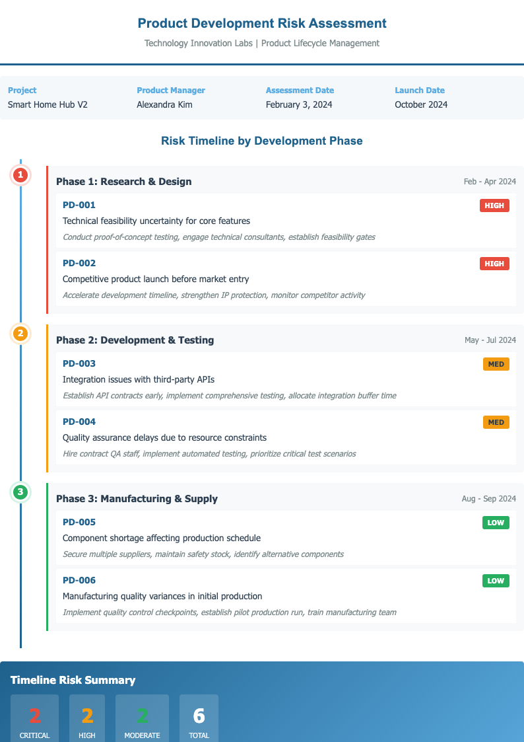This screenshot has height=742, width=524.
Task: Click the Phase 2 timeline marker circle
Action: point(20,334)
